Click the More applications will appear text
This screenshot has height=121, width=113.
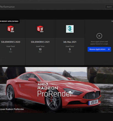click(99, 43)
